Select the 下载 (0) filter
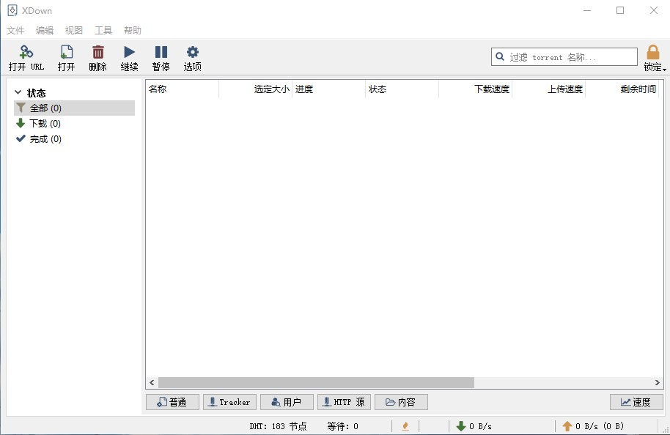 (74, 123)
